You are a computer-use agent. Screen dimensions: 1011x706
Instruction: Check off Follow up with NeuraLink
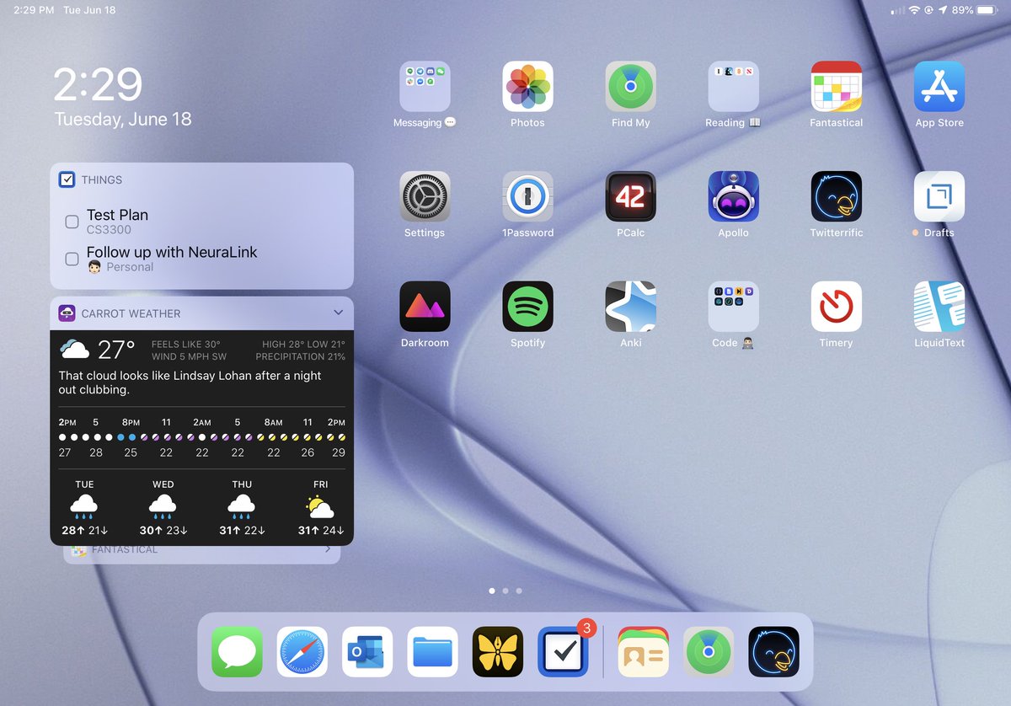pyautogui.click(x=72, y=259)
